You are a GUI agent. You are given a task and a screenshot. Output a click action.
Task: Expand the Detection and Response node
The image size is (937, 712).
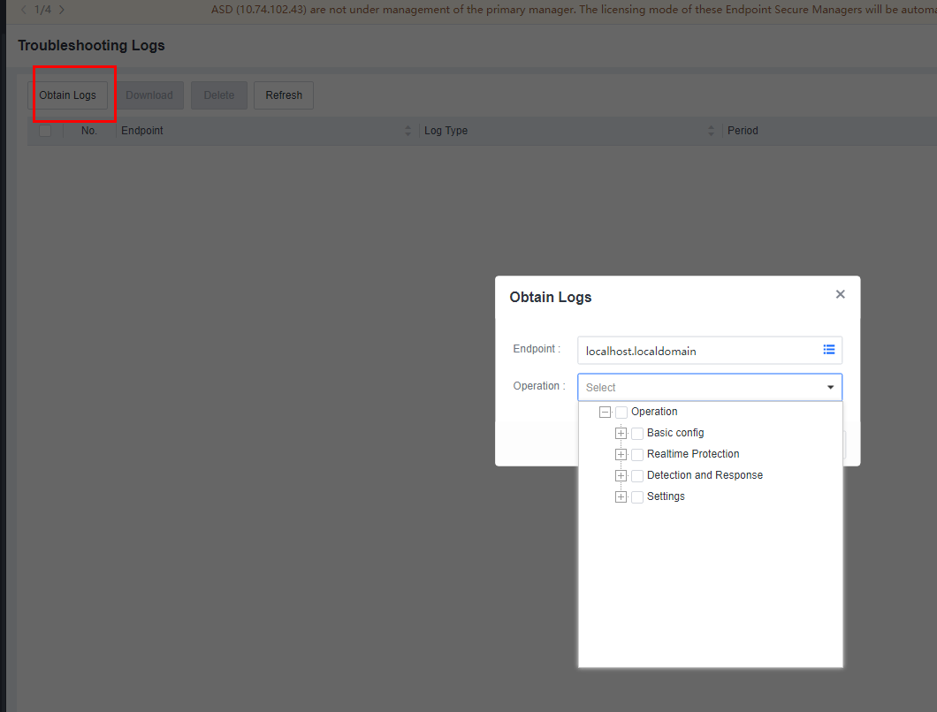pos(621,476)
